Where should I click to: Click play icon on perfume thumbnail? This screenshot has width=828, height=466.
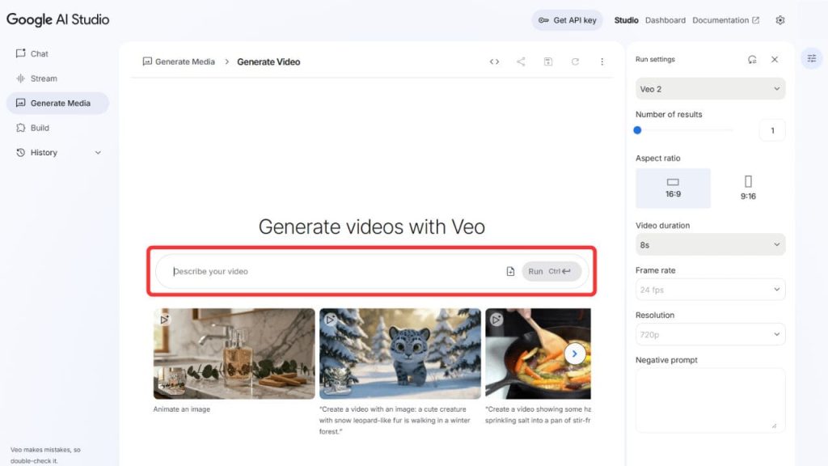(164, 320)
